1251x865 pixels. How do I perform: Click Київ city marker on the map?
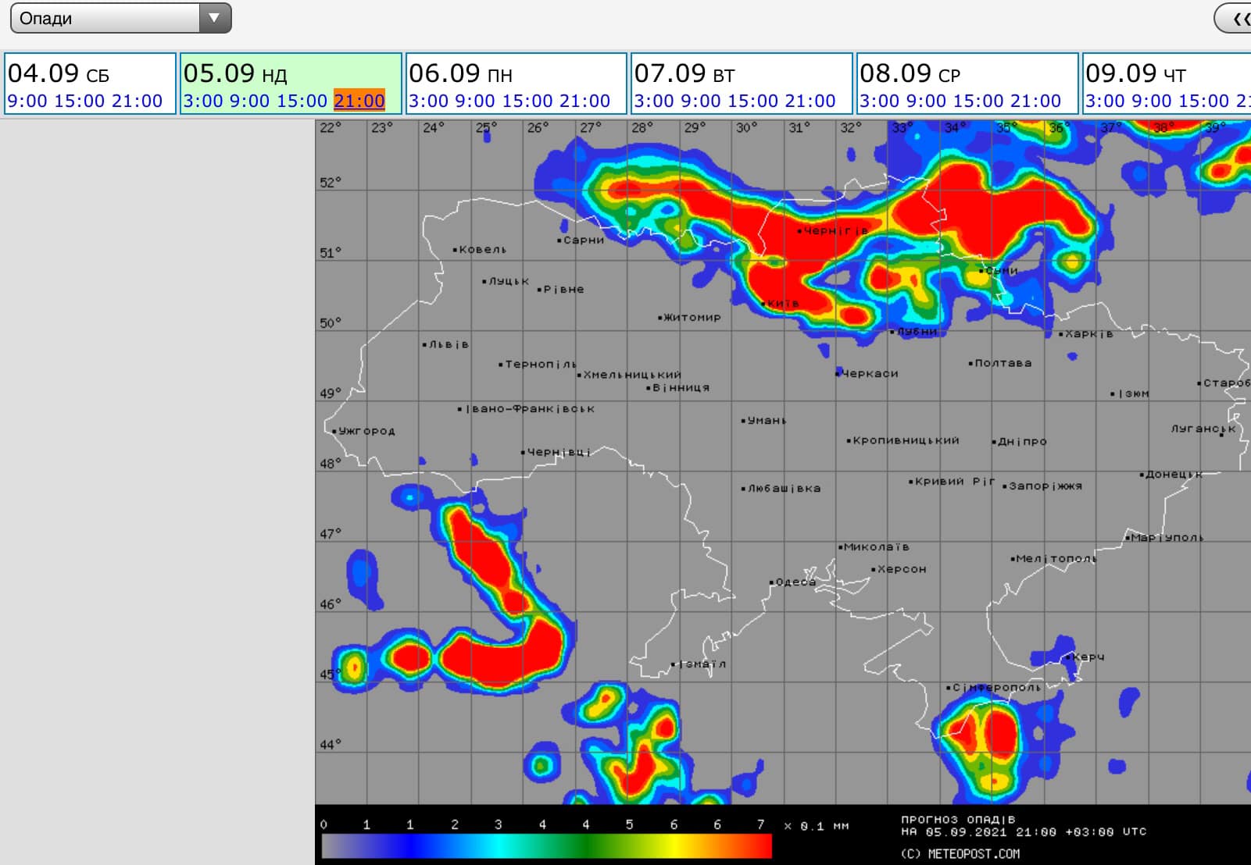pos(764,303)
